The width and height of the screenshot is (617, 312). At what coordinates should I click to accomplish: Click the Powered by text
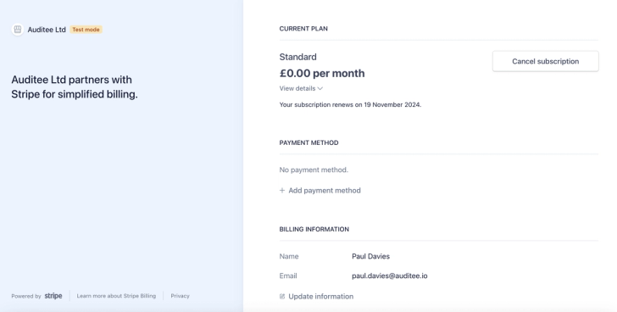point(26,296)
